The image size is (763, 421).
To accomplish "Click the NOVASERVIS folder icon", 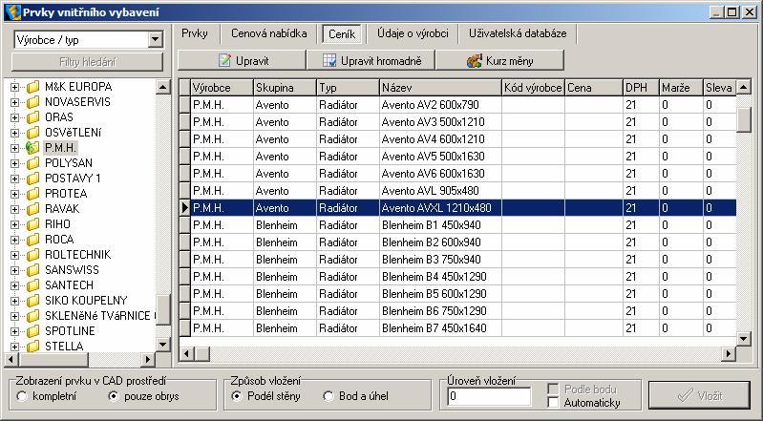I will [32, 102].
